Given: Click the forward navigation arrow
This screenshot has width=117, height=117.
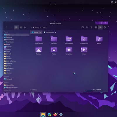Looking at the screenshot, I should point(11,27).
